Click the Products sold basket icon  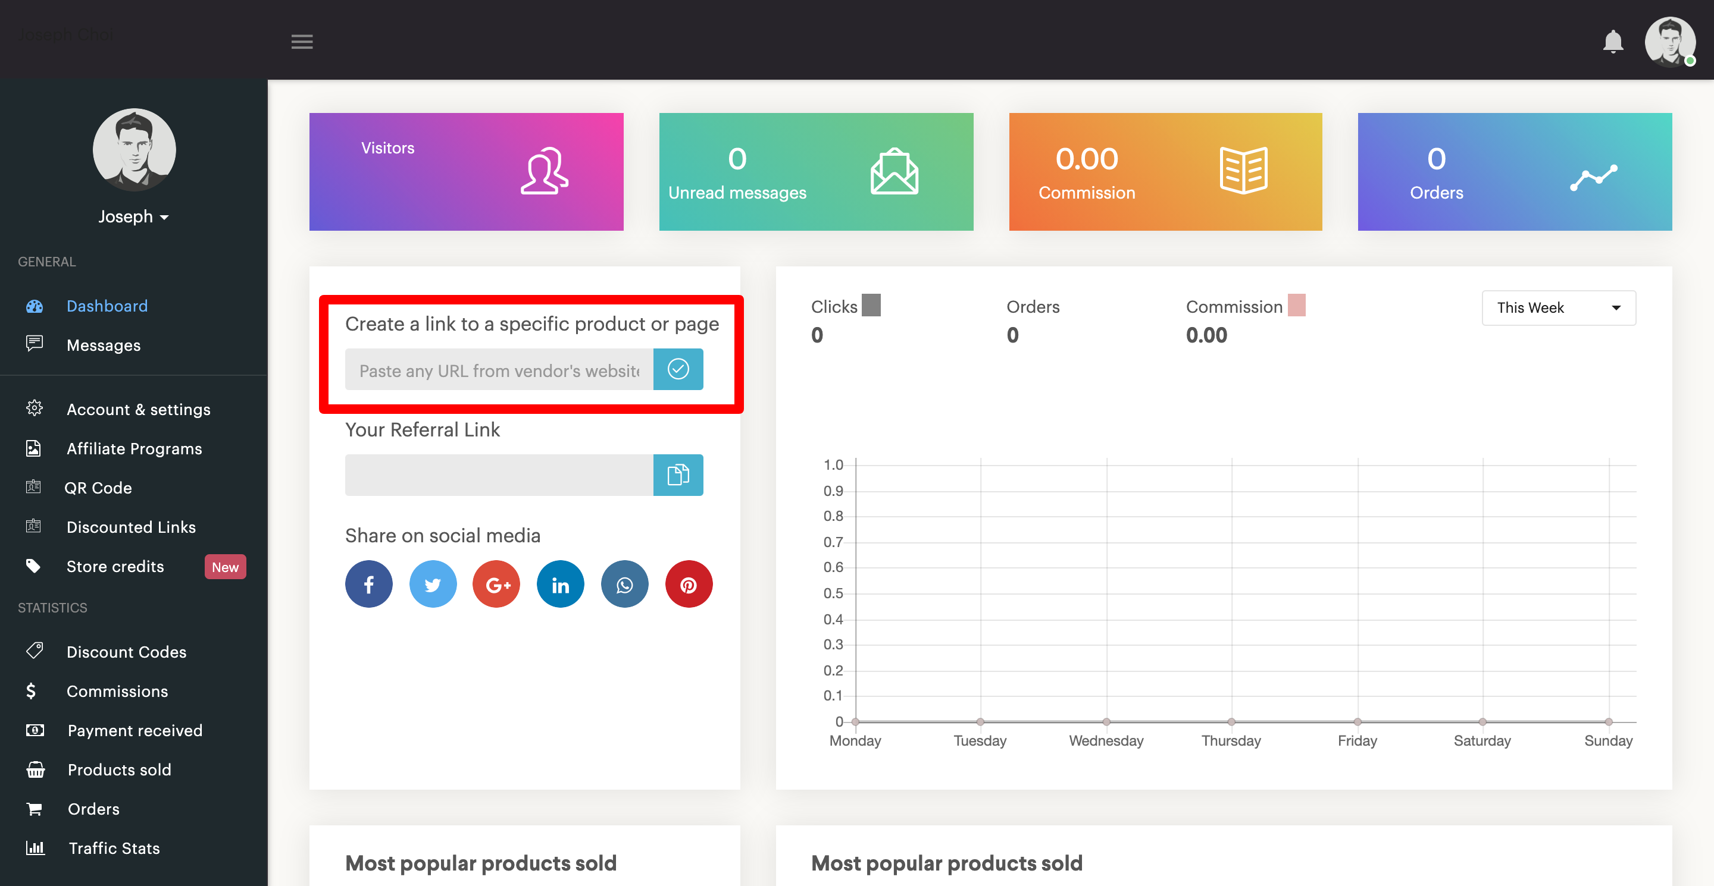35,769
